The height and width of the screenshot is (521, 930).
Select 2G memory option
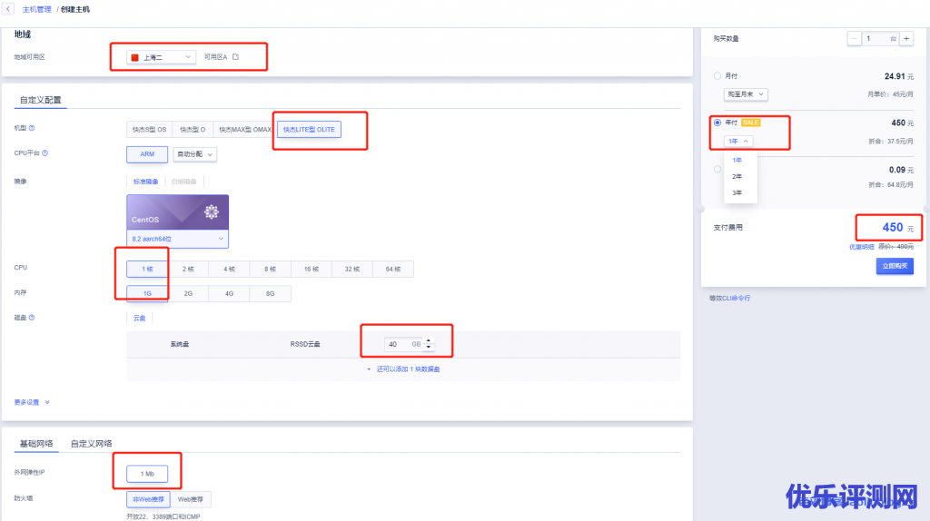coord(188,293)
